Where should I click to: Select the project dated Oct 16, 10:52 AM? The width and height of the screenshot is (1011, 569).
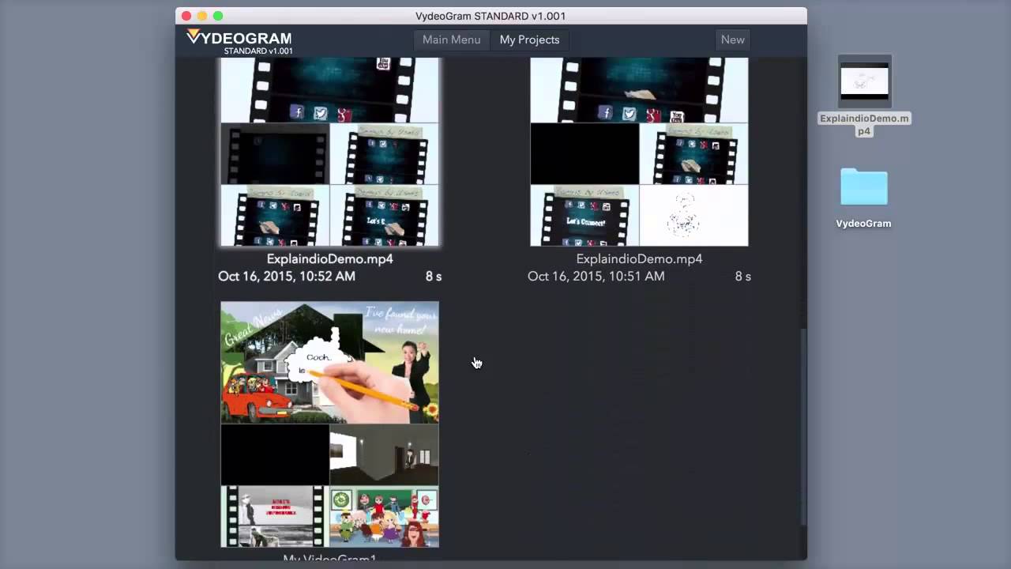(x=329, y=152)
